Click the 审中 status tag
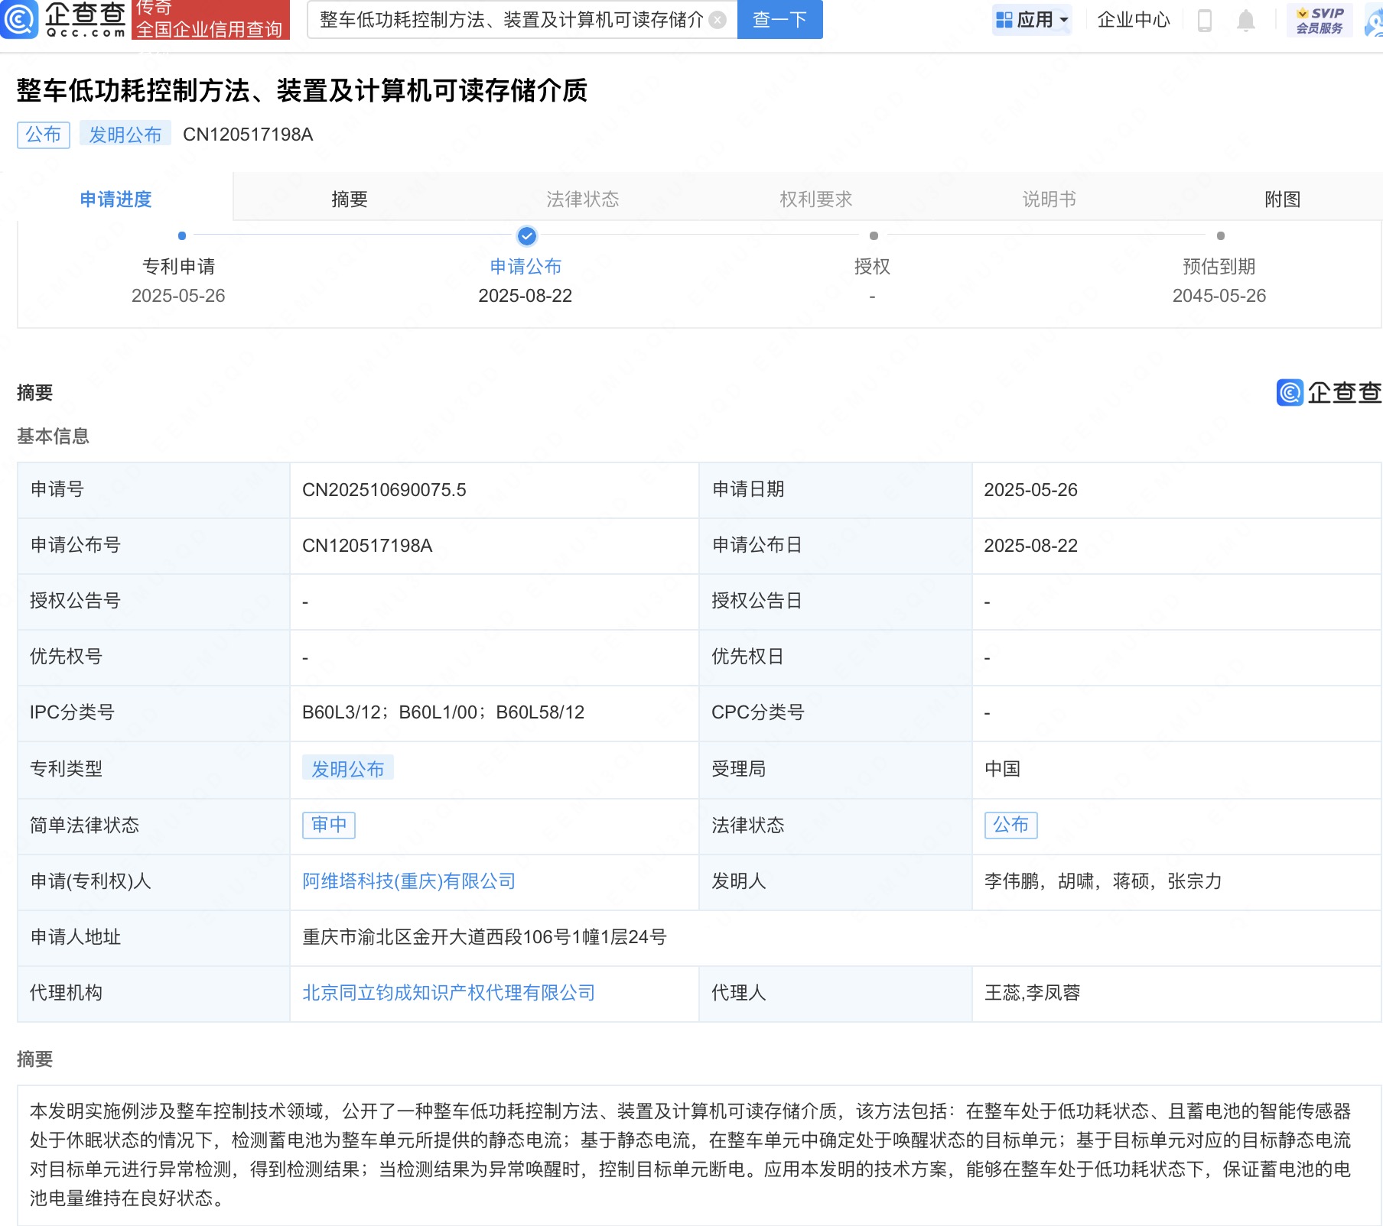 coord(329,825)
